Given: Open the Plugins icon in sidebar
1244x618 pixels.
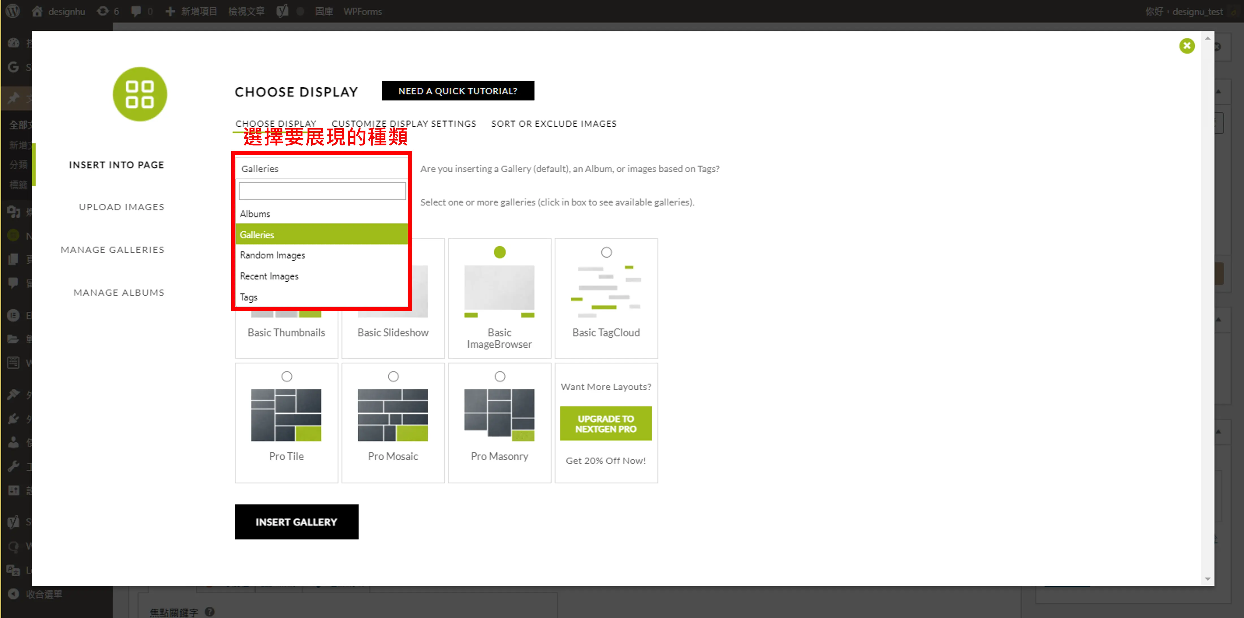Looking at the screenshot, I should click(x=14, y=418).
